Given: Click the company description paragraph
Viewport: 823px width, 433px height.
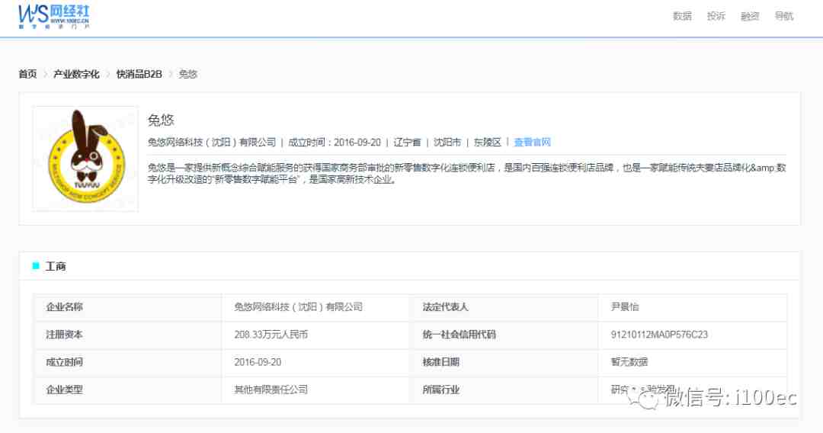Looking at the screenshot, I should pyautogui.click(x=466, y=174).
